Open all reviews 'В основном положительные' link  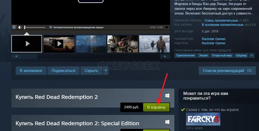point(222,25)
